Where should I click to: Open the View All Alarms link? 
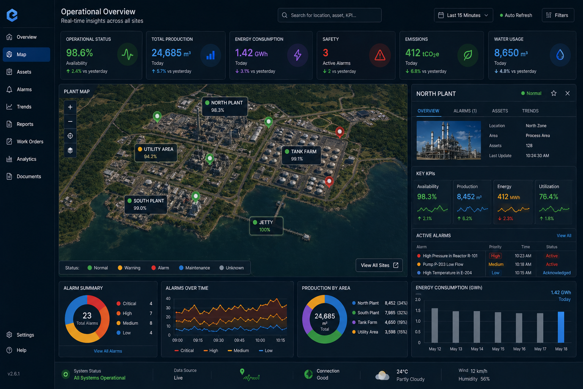108,351
